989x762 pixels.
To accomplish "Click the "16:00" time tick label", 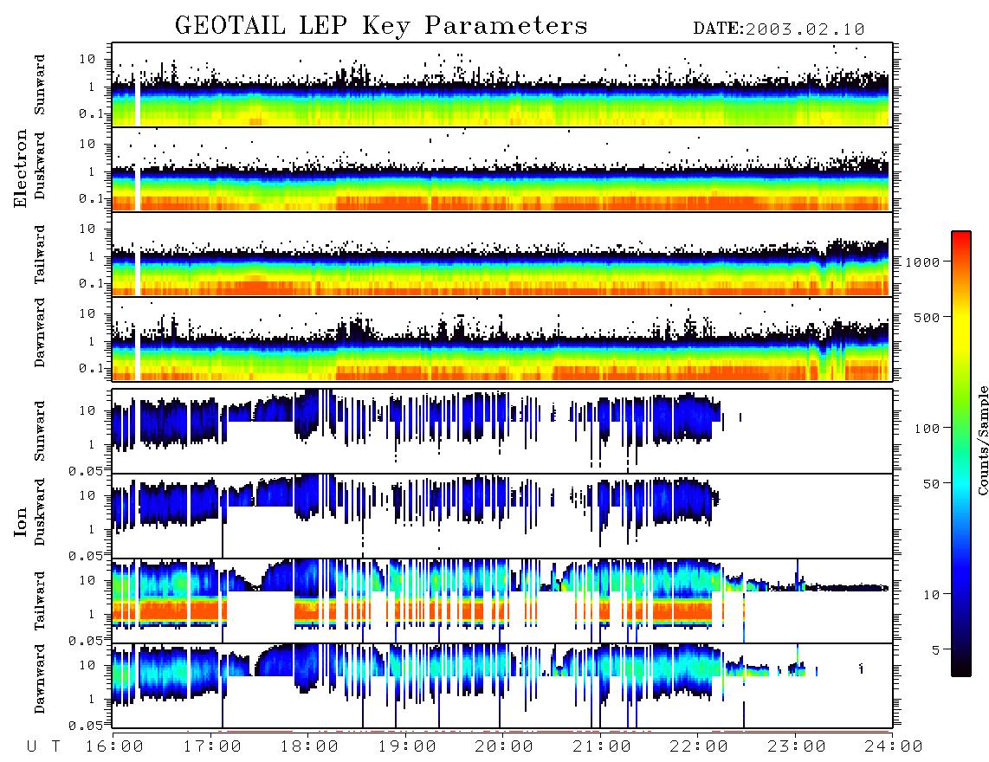I will [115, 747].
